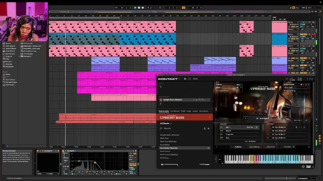Arm the transport Record button

[x=143, y=8]
